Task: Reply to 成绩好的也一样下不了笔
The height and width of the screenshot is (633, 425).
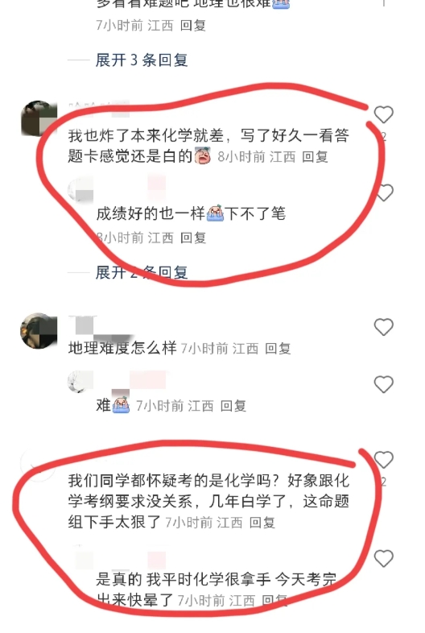Action: point(193,238)
